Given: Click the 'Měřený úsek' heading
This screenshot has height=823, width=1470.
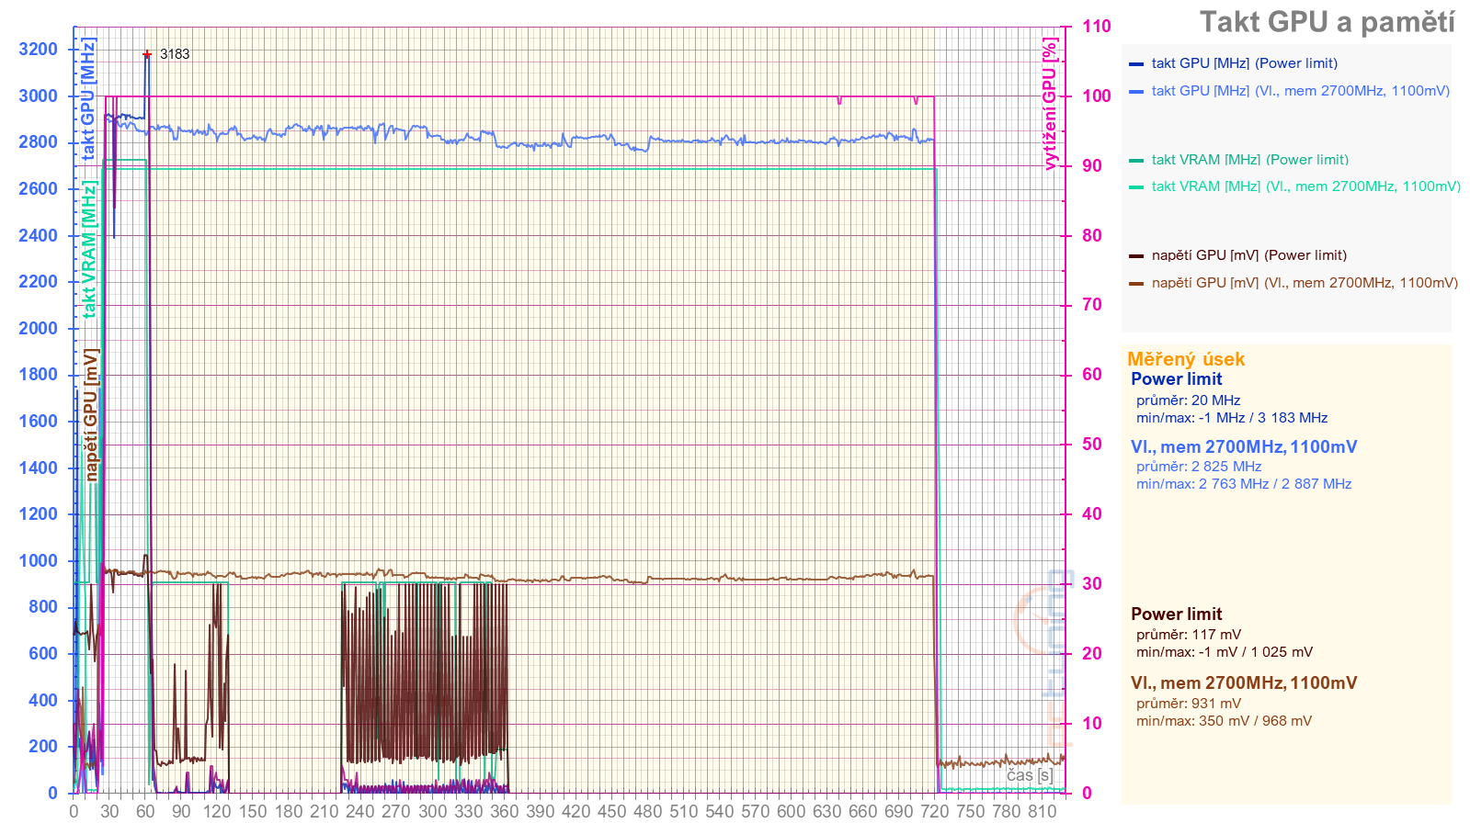Looking at the screenshot, I should click(x=1186, y=359).
